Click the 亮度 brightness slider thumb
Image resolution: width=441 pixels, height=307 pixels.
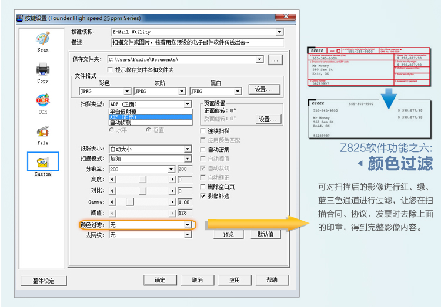[142, 179]
